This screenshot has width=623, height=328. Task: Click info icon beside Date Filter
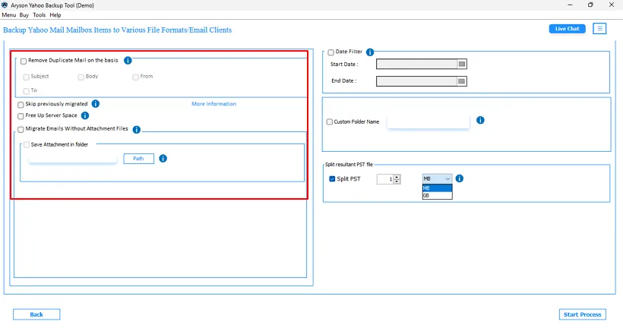(370, 52)
